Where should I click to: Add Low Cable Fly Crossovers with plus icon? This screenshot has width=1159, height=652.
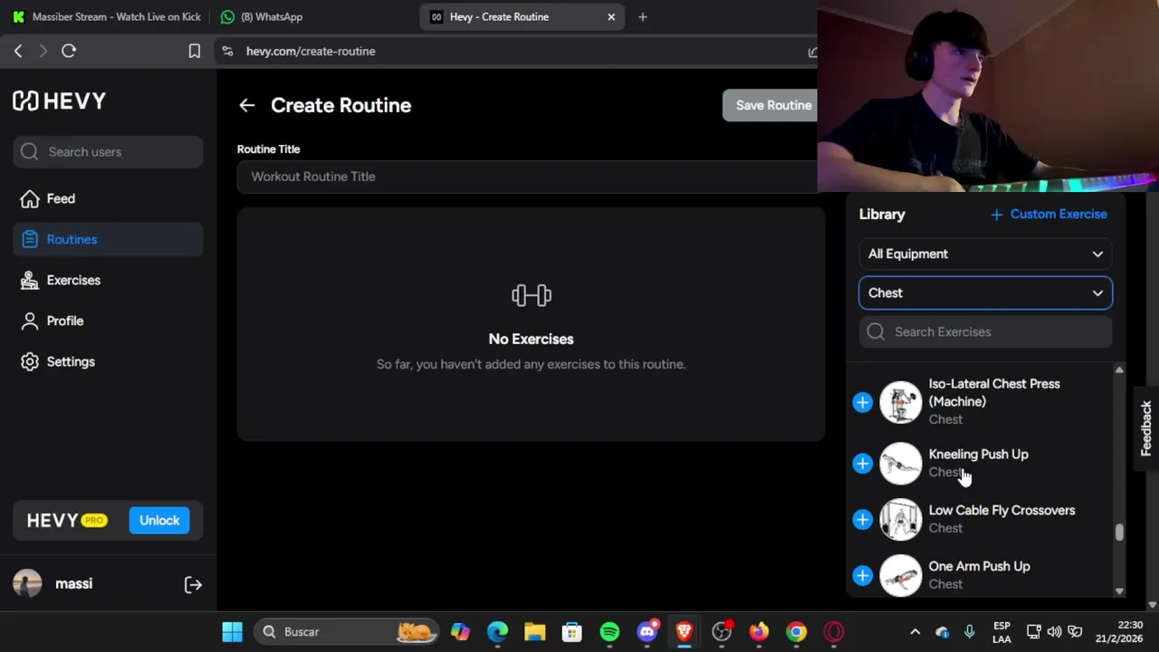[862, 520]
